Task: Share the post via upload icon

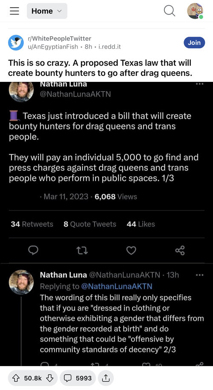Action: click(x=106, y=378)
